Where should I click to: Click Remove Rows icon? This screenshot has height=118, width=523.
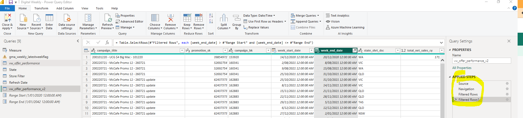point(199,18)
